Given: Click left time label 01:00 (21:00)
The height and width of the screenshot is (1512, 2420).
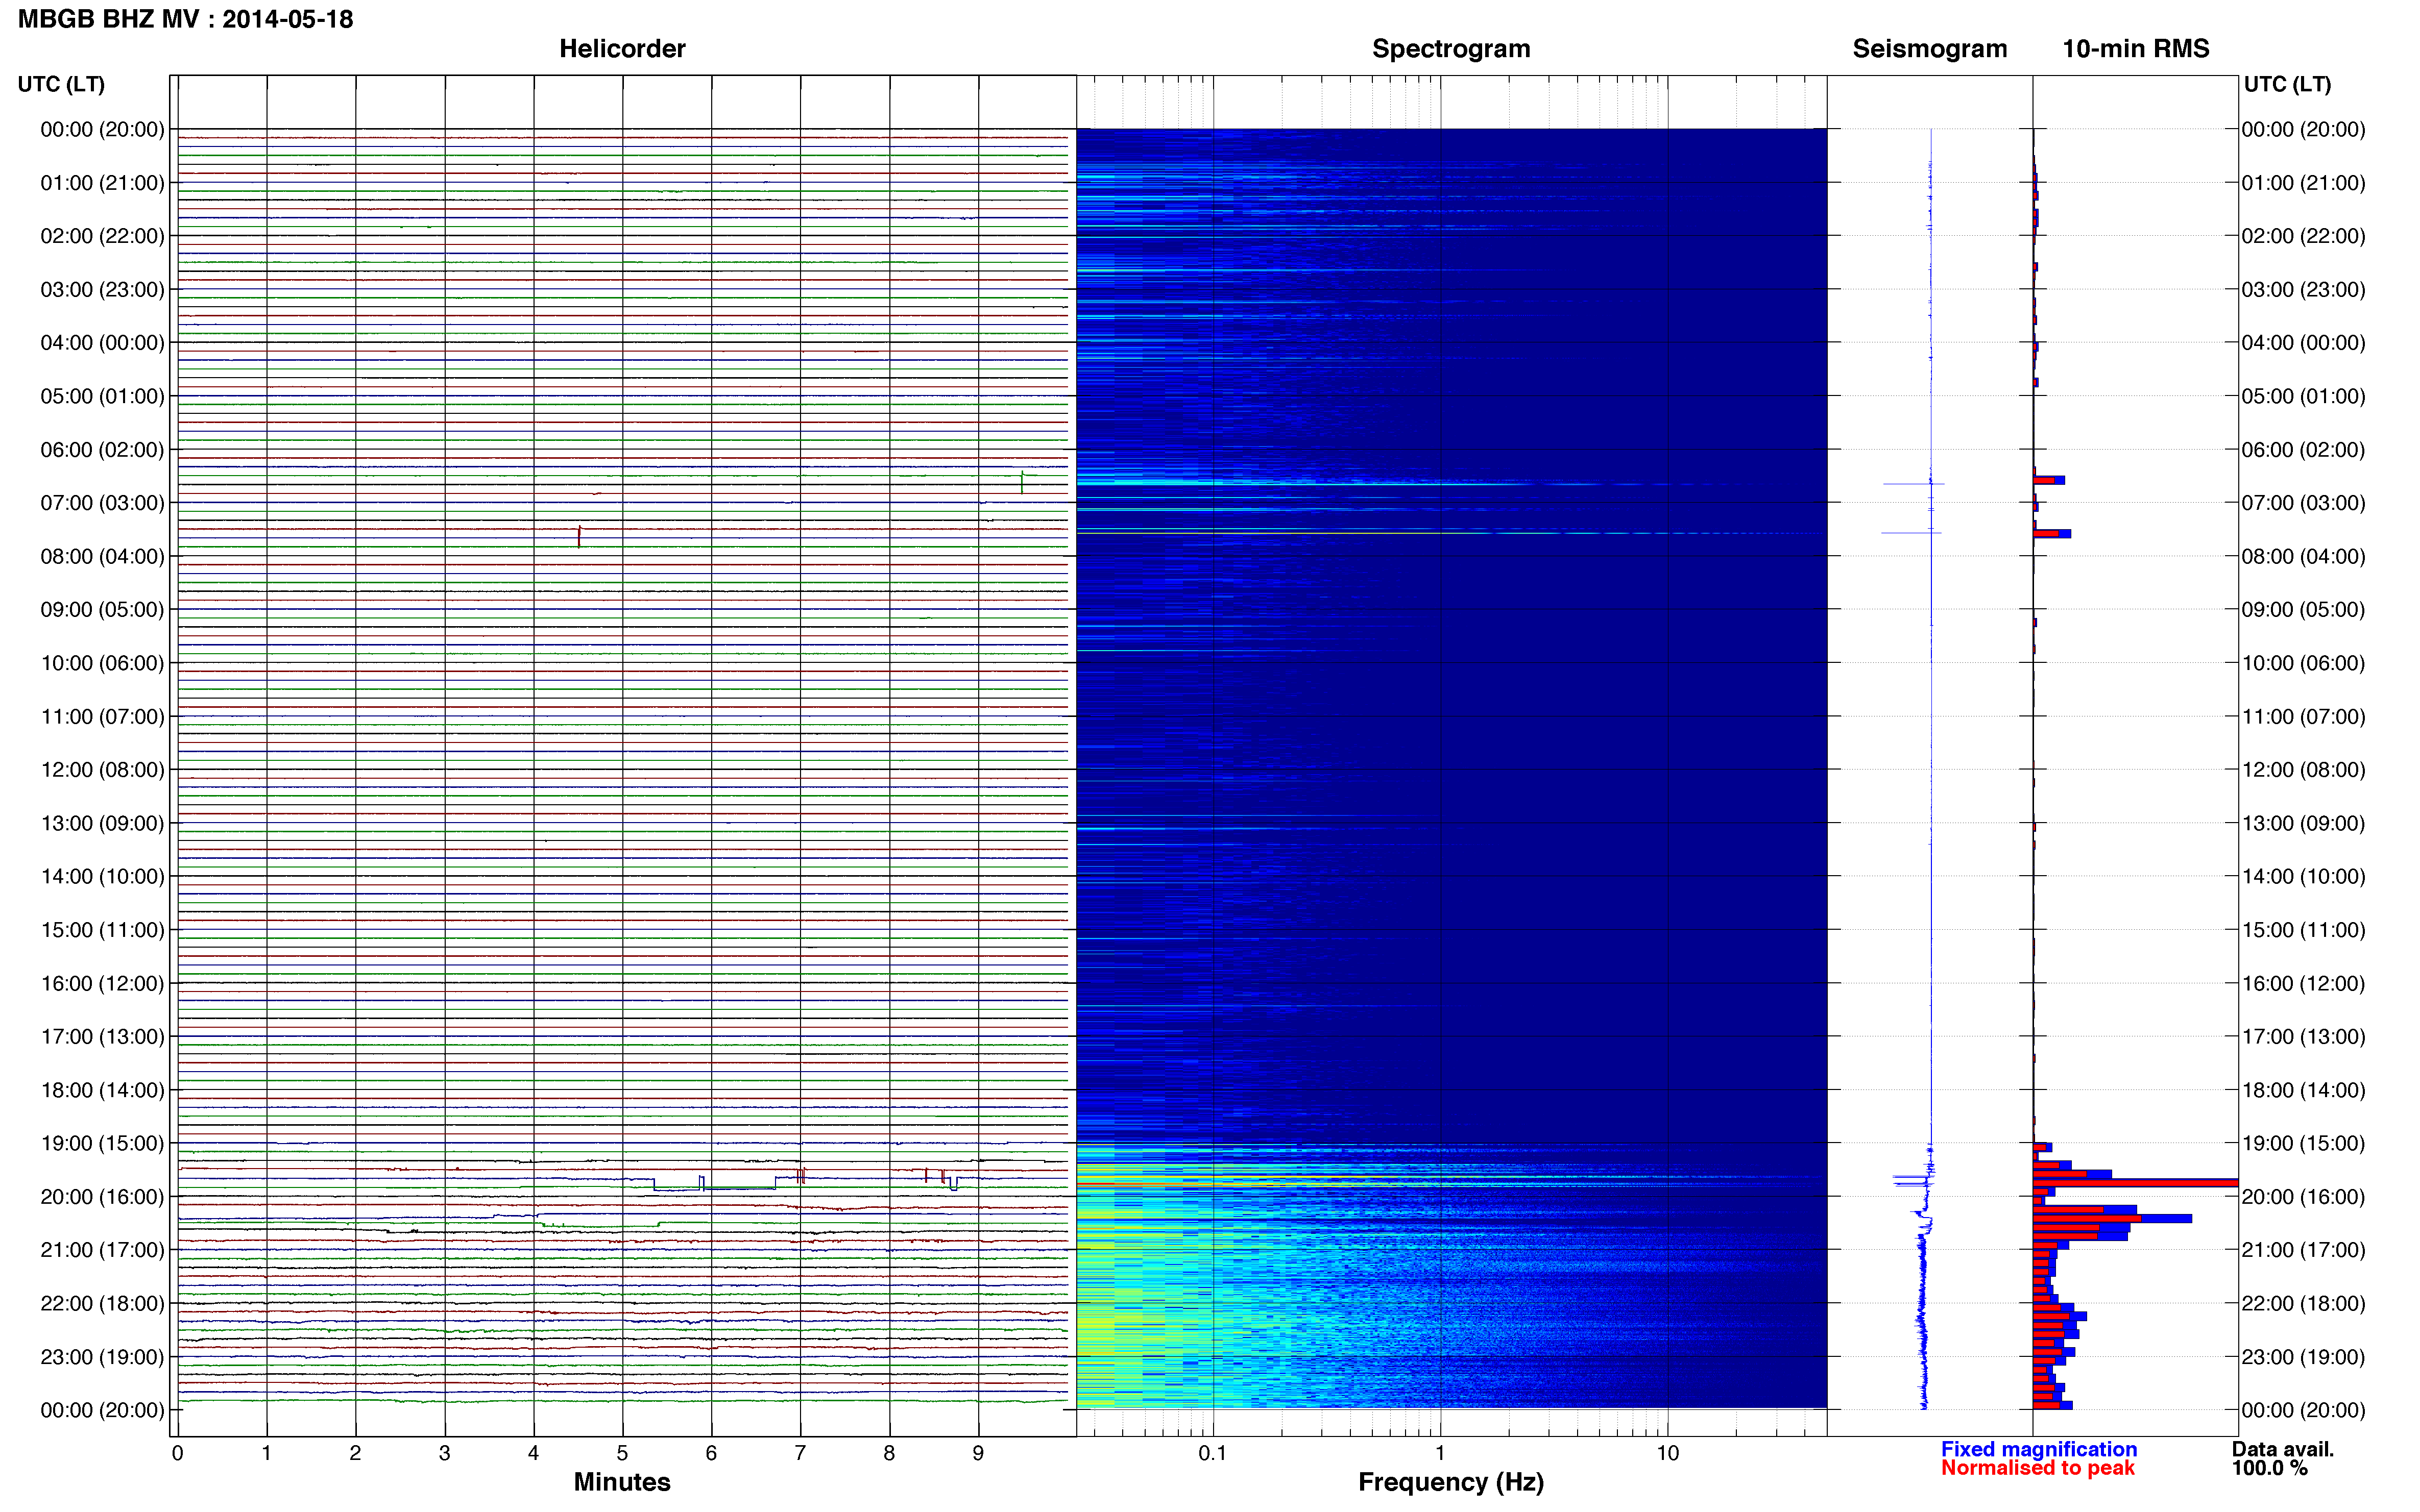Looking at the screenshot, I should click(x=102, y=183).
